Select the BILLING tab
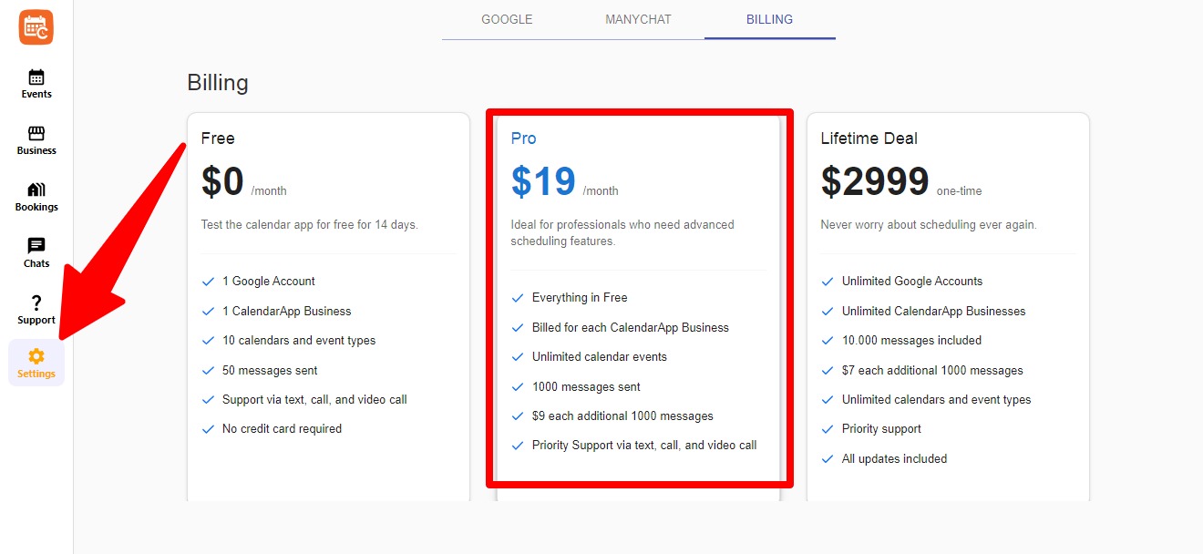The width and height of the screenshot is (1203, 554). point(769,19)
